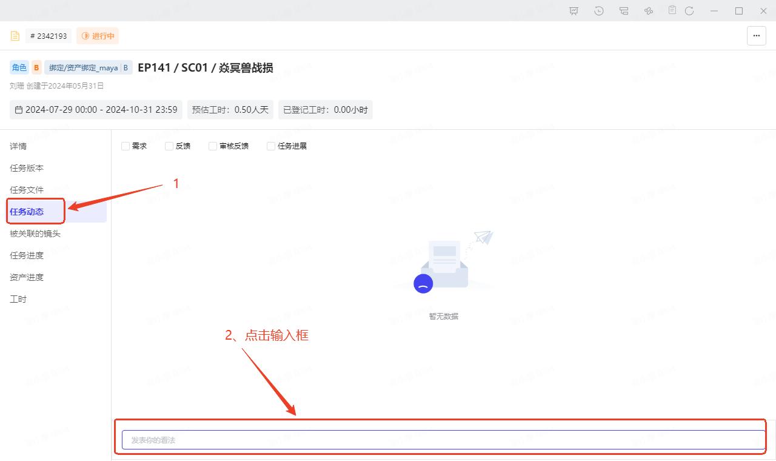Enable the 反馈 filter checkbox
Viewport: 776px width, 461px height.
pyautogui.click(x=169, y=146)
